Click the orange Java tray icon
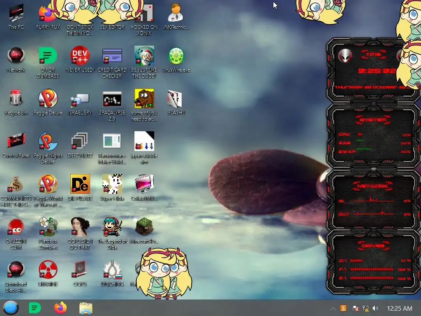This screenshot has height=316, width=421. pyautogui.click(x=343, y=308)
